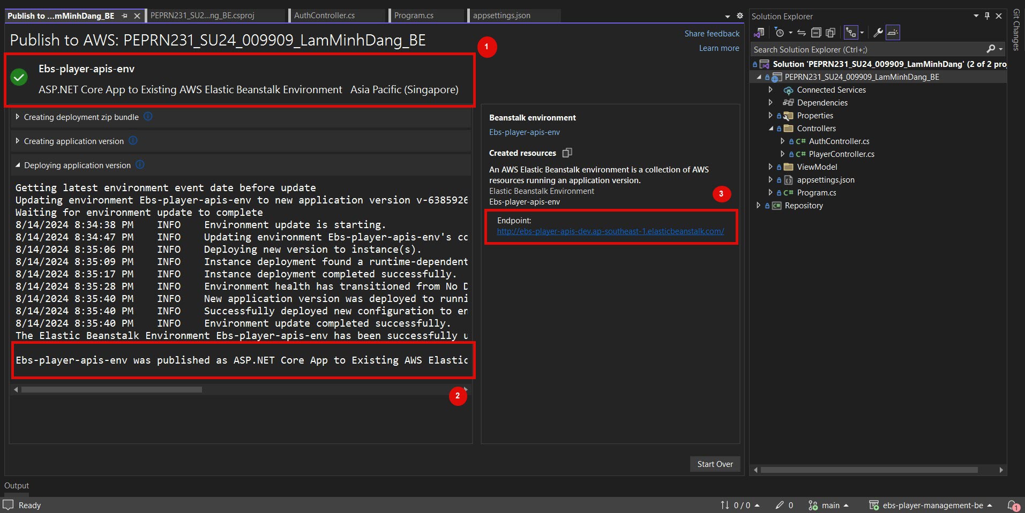
Task: Click info icon beside Creating application version
Action: point(133,140)
